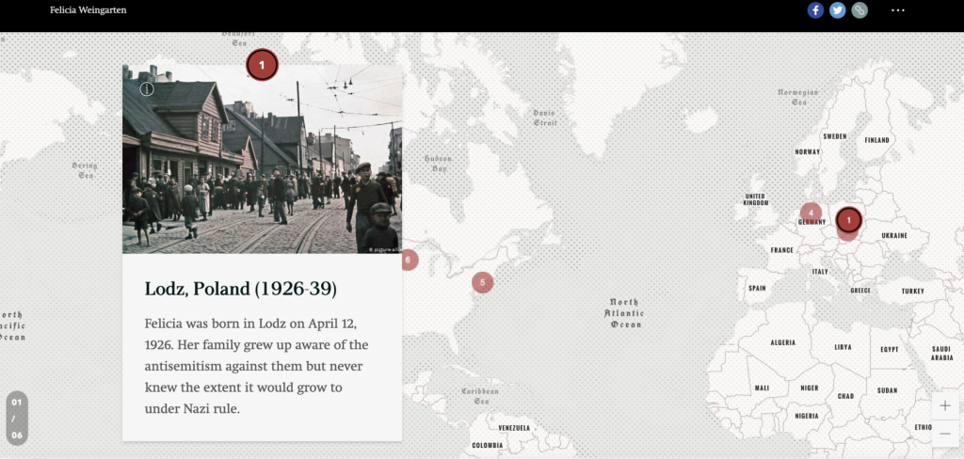Zoom out on the map
This screenshot has width=964, height=459.
945,434
